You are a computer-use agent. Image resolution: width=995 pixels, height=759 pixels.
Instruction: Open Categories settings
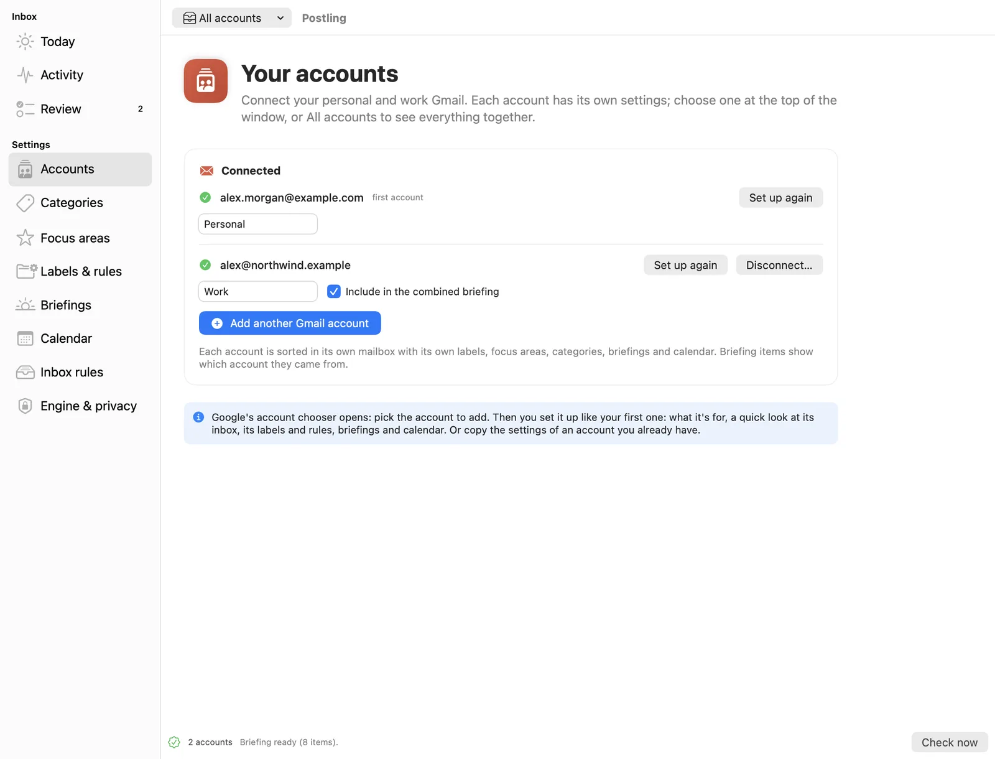(x=80, y=203)
